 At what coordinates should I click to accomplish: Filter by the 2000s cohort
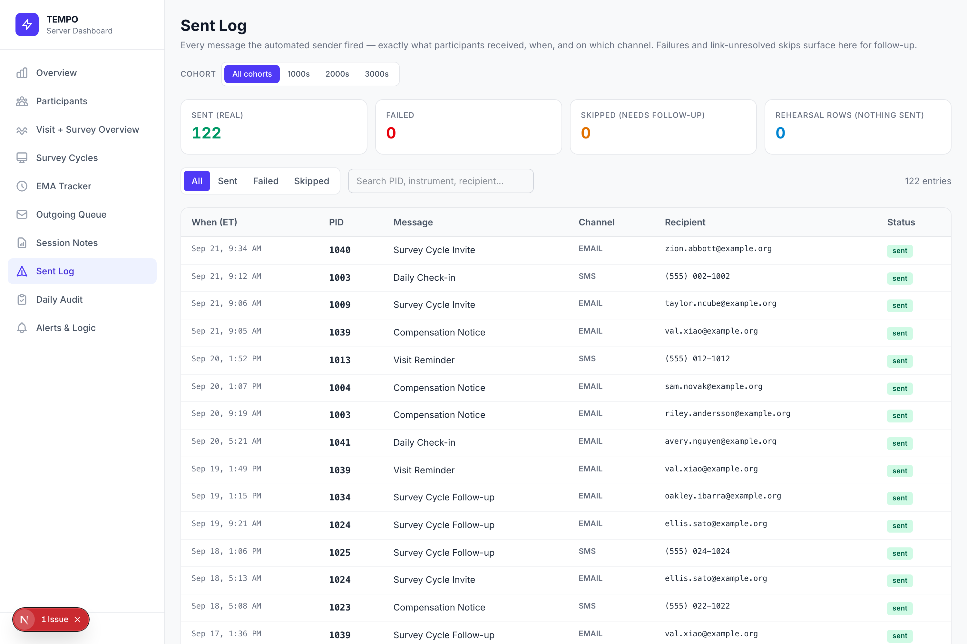tap(337, 74)
